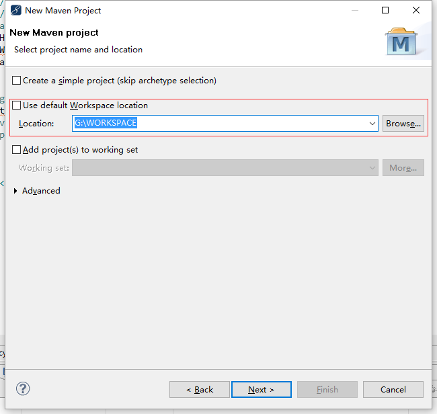The height and width of the screenshot is (414, 437).
Task: Open the Location dropdown arrow
Action: (372, 124)
